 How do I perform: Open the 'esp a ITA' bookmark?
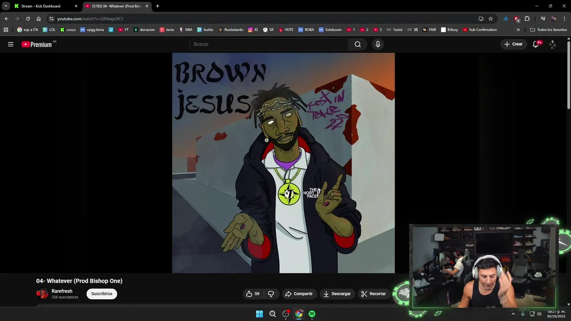point(28,30)
